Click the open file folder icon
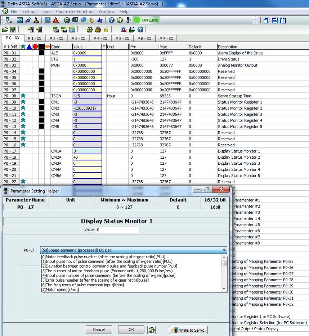 (x=5, y=29)
